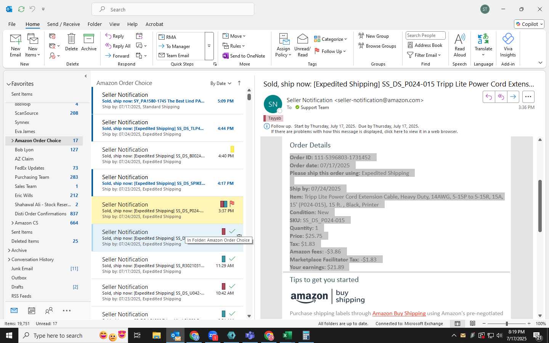This screenshot has height=343, width=549.
Task: Click the Search box in title bar
Action: point(173,9)
